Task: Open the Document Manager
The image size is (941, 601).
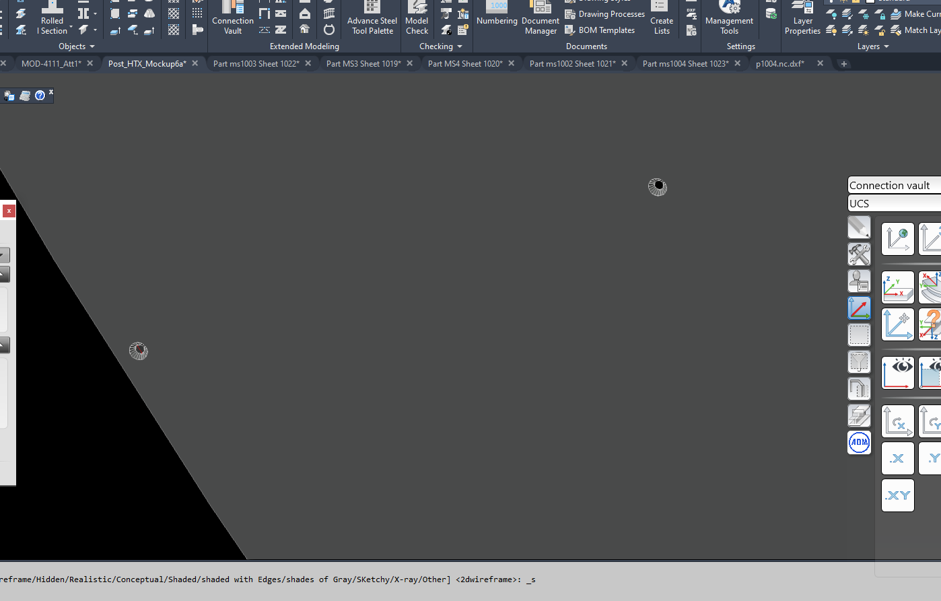Action: tap(541, 18)
